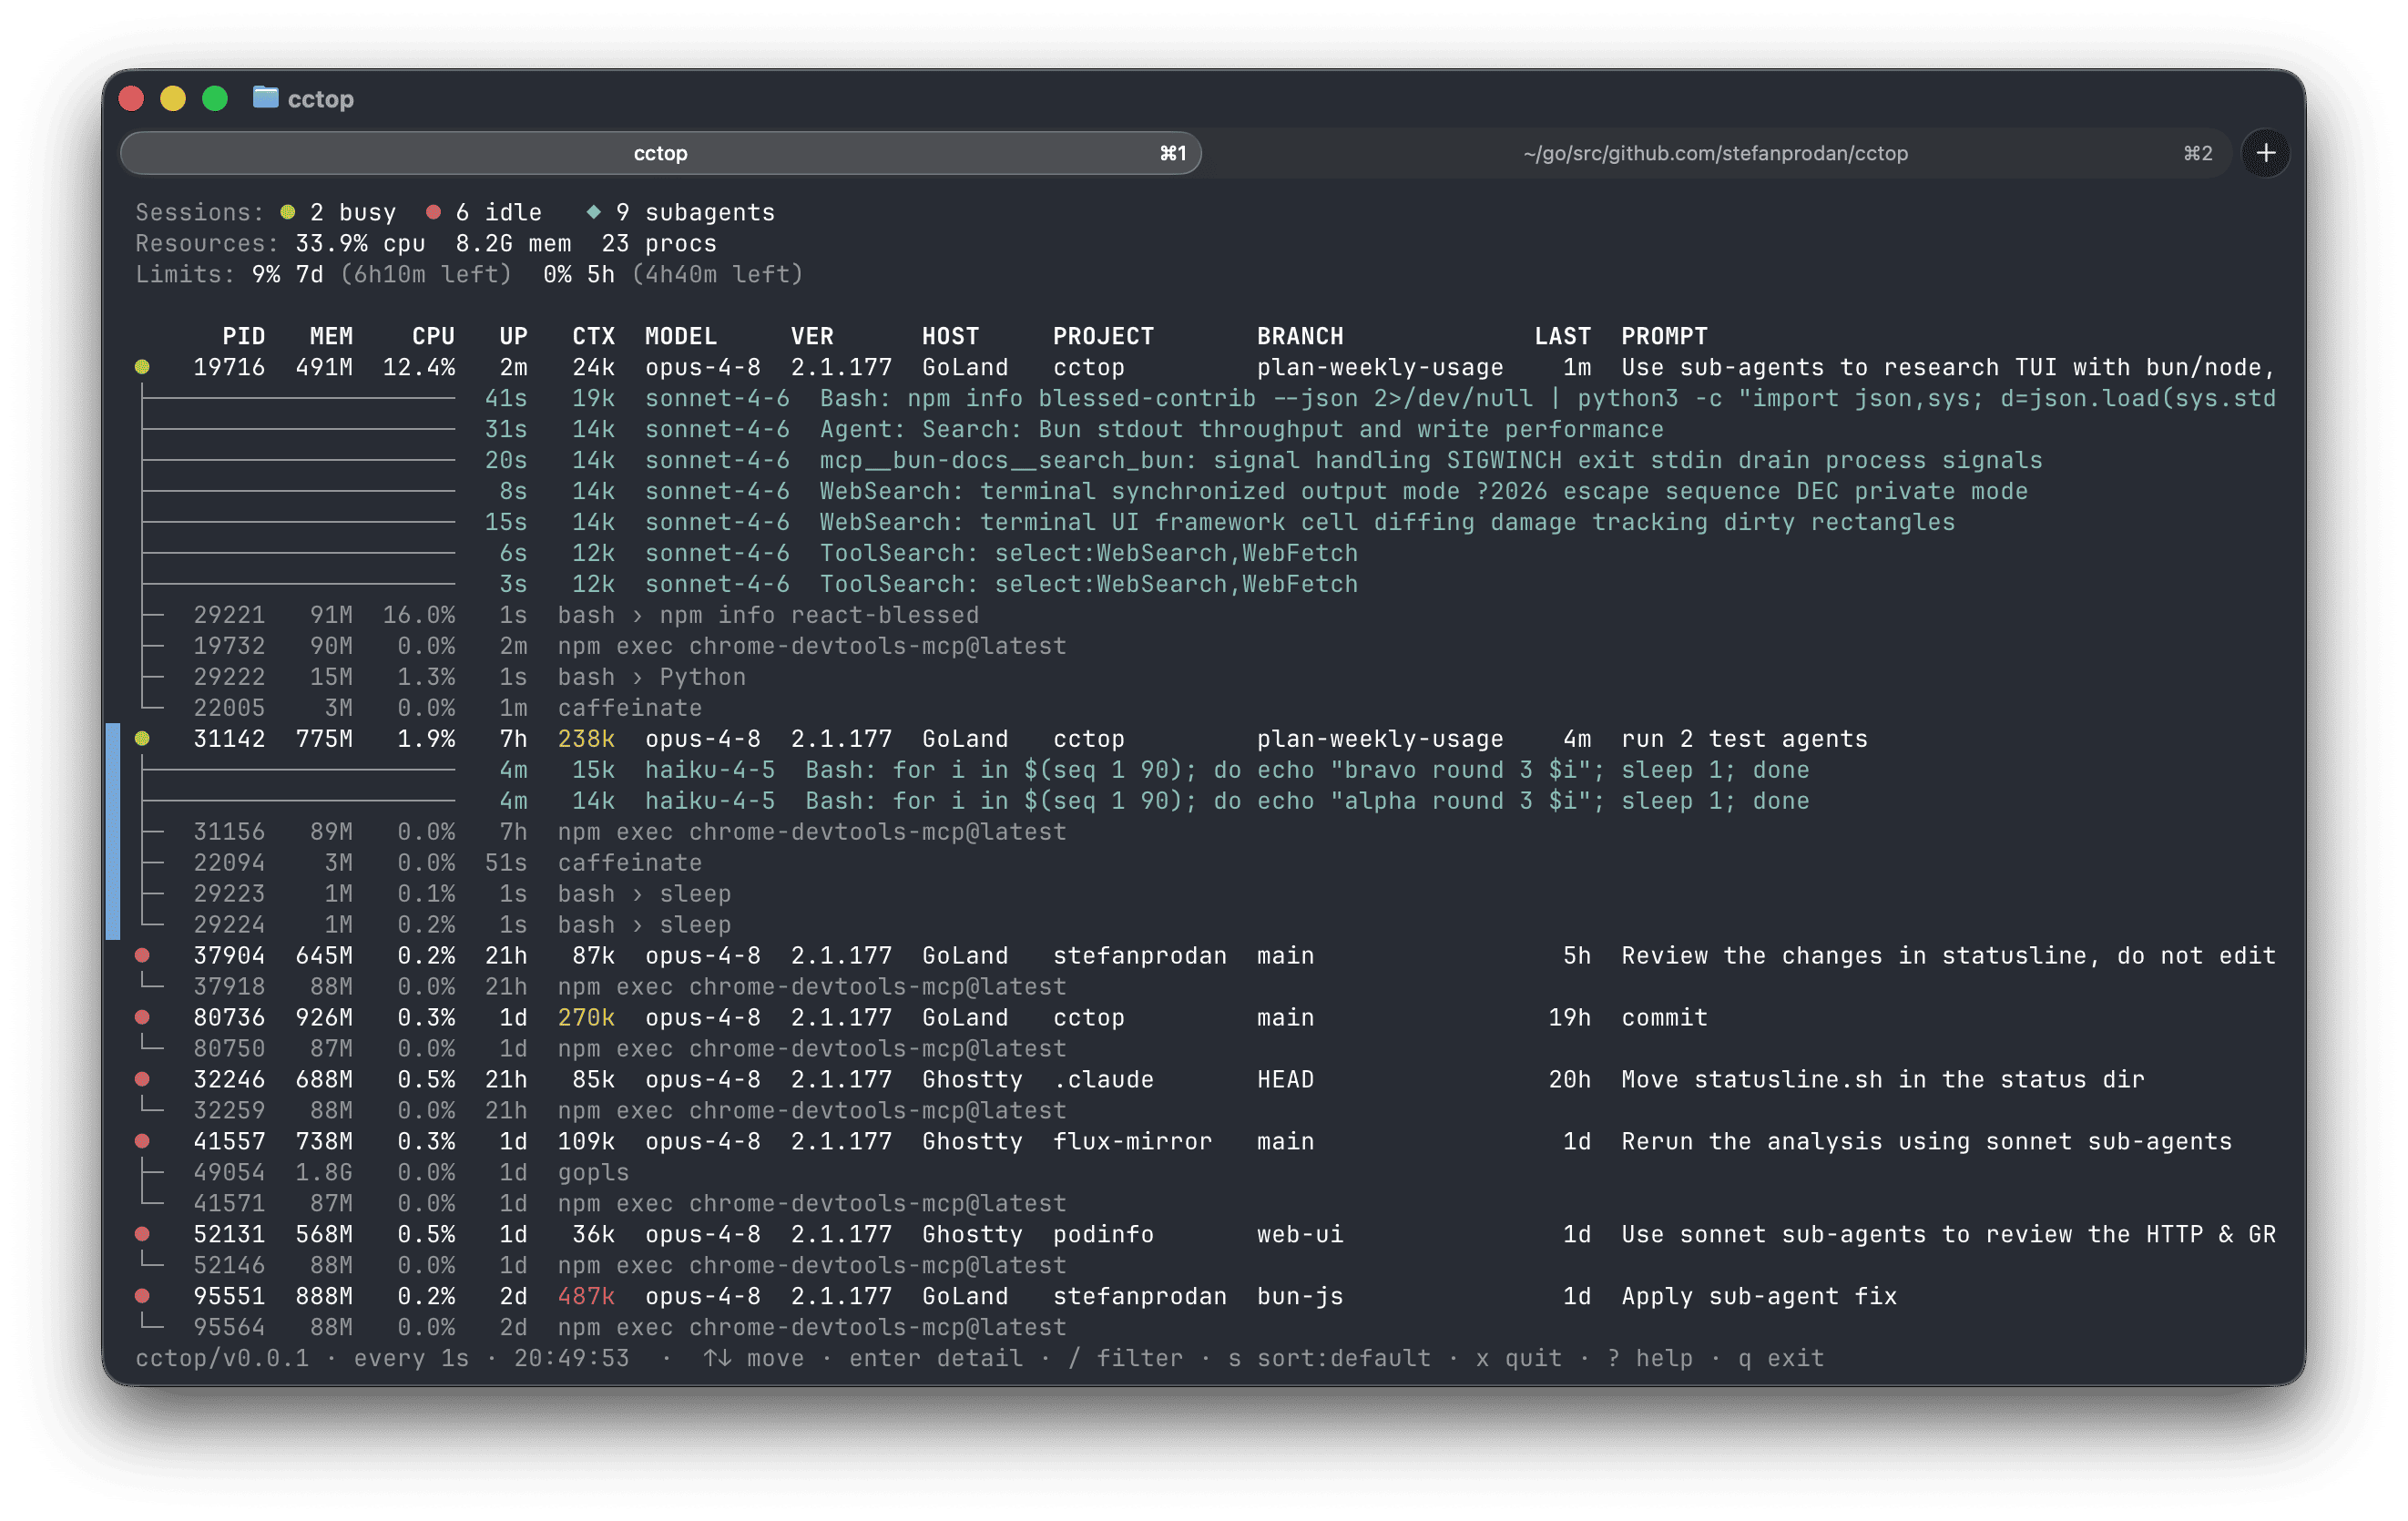Click the red idle dot for PID 41557
This screenshot has height=1521, width=2408.
[142, 1141]
